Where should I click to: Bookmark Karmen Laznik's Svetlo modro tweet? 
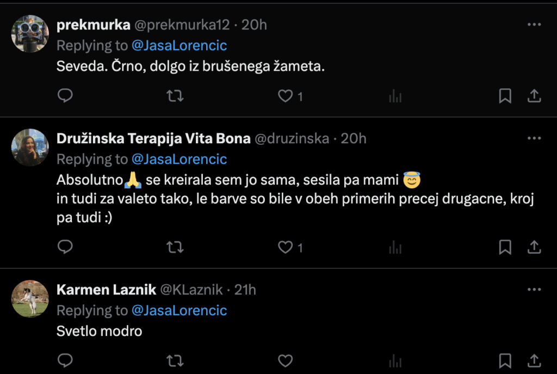505,360
